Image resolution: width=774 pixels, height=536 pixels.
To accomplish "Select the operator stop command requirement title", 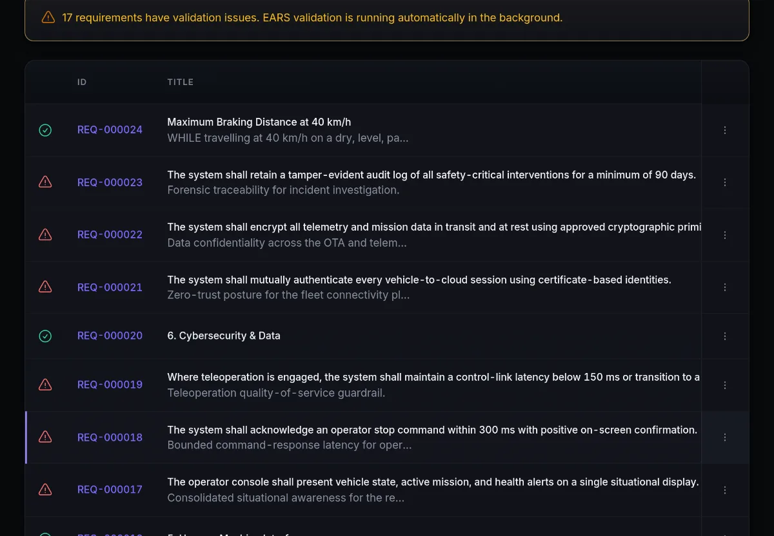I will [x=432, y=430].
